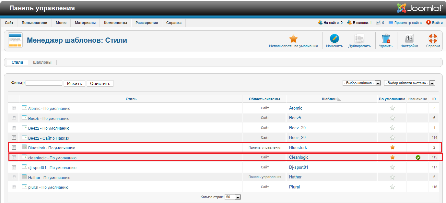Set dj-sport01 as default via its star
This screenshot has height=203, width=446.
(x=392, y=167)
